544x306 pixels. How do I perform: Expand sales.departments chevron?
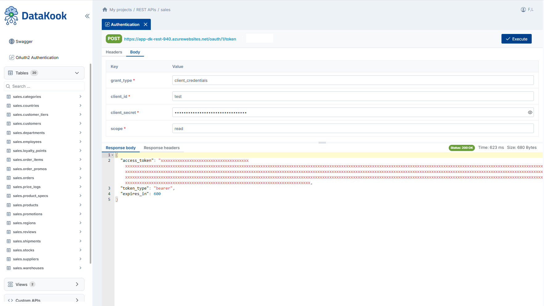[x=80, y=133]
